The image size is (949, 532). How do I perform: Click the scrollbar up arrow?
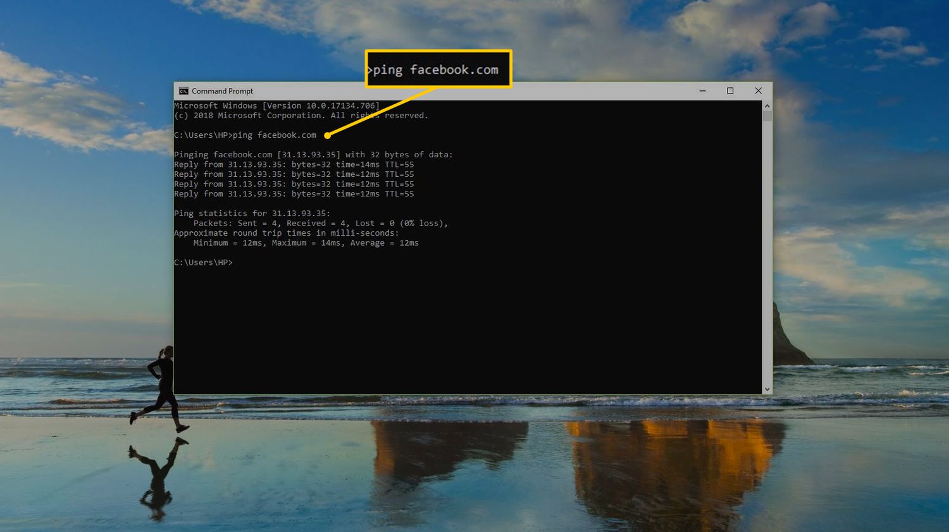(x=767, y=106)
